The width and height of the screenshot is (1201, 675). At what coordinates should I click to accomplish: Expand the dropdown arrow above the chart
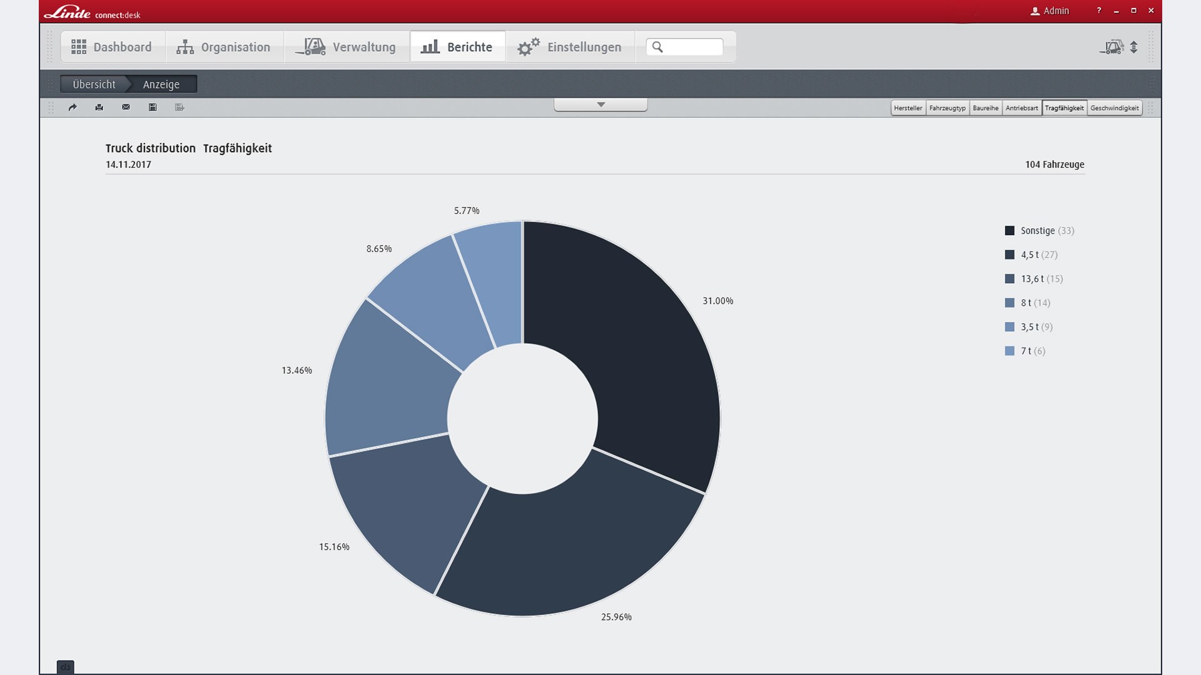[x=600, y=104]
